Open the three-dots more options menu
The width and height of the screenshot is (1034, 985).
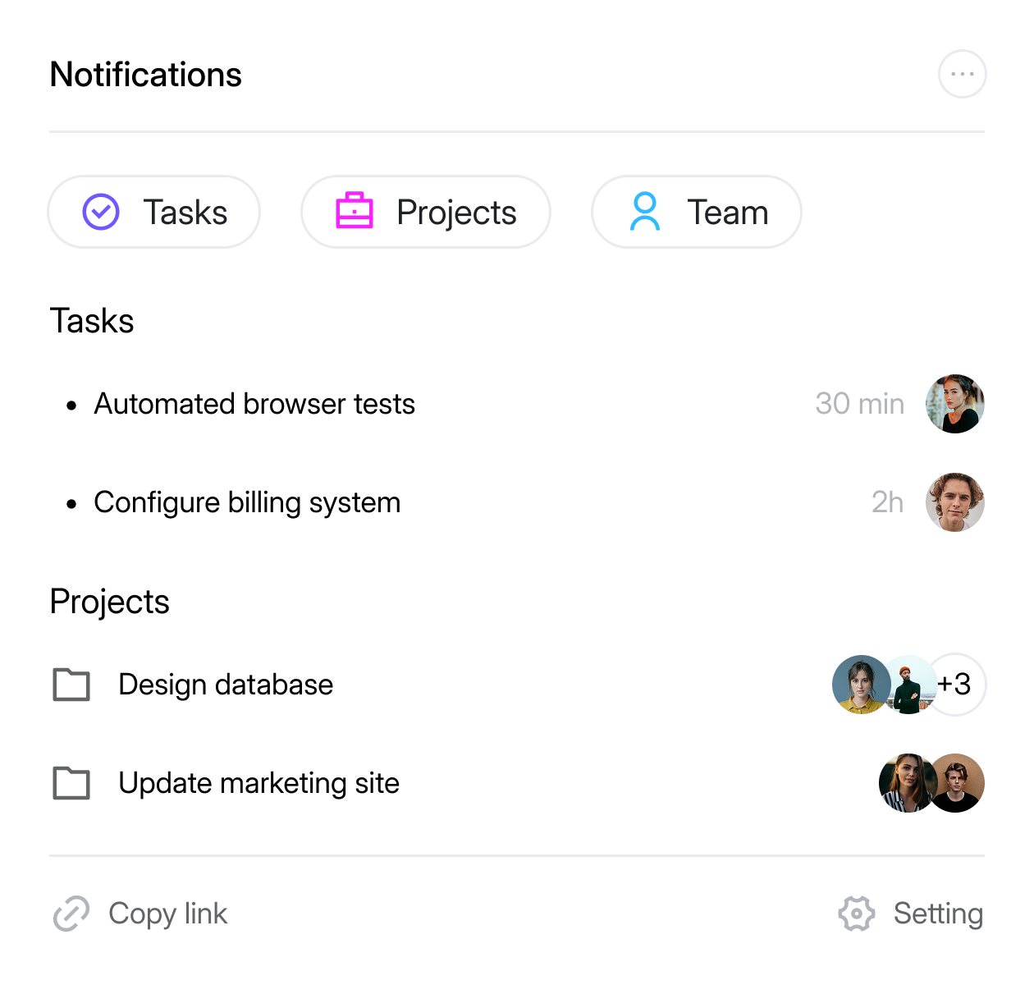(x=962, y=74)
